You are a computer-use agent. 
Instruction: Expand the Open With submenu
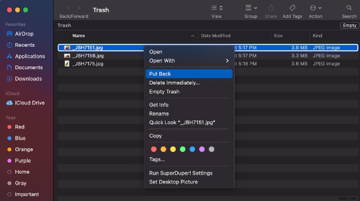(x=189, y=61)
